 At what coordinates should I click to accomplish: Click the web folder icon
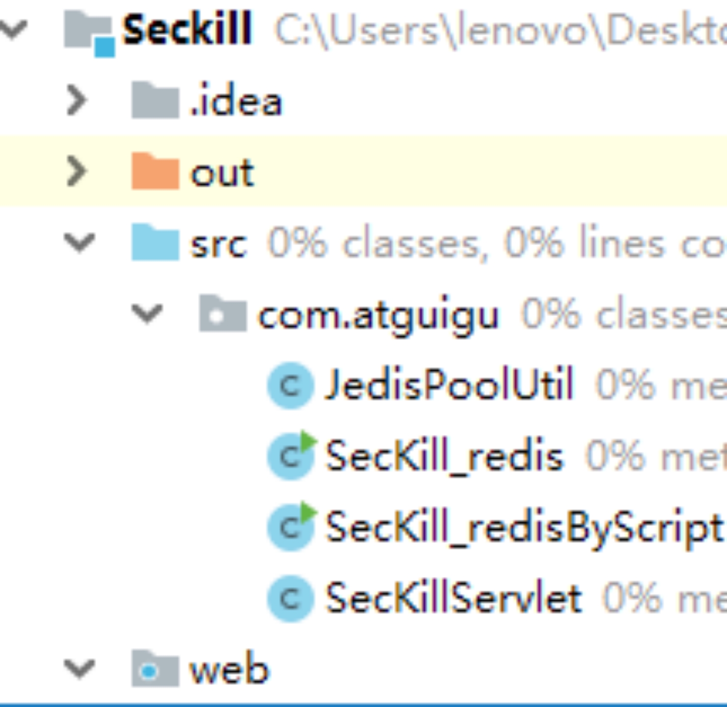155,669
